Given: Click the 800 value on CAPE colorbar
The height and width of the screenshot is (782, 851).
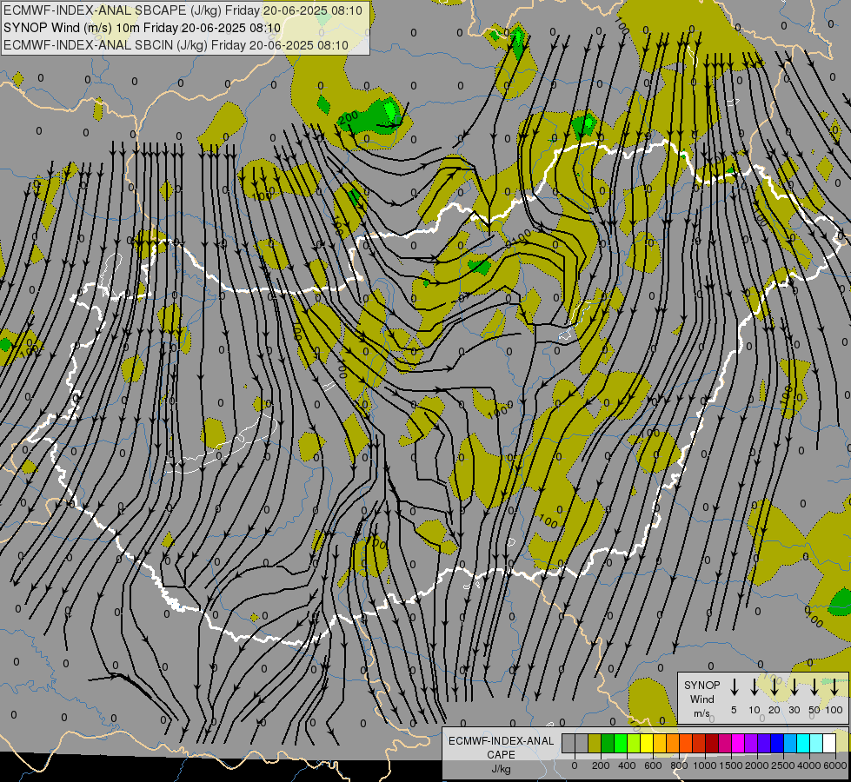Looking at the screenshot, I should [x=679, y=765].
